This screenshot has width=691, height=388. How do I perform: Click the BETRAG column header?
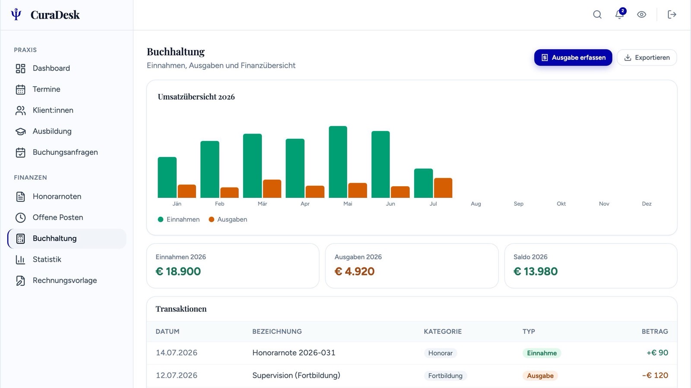(x=655, y=332)
